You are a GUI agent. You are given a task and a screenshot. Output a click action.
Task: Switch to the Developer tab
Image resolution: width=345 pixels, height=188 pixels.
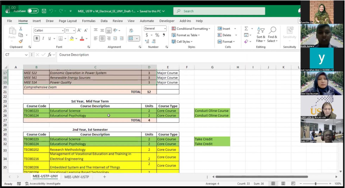point(167,21)
